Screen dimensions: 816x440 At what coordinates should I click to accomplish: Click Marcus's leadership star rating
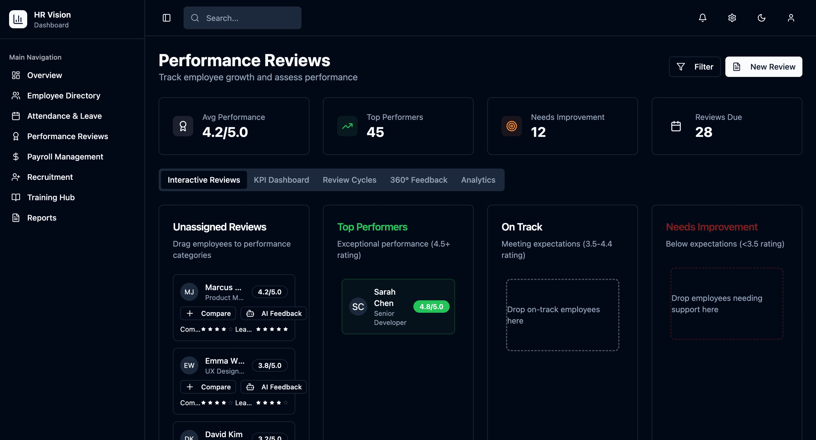(x=272, y=329)
